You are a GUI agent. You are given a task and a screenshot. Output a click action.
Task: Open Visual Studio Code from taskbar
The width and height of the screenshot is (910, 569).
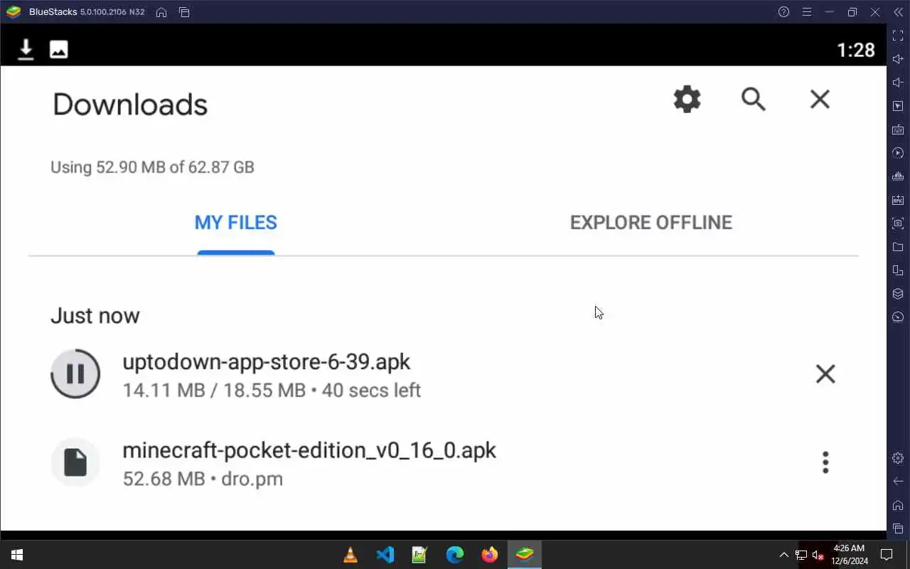[x=385, y=555]
